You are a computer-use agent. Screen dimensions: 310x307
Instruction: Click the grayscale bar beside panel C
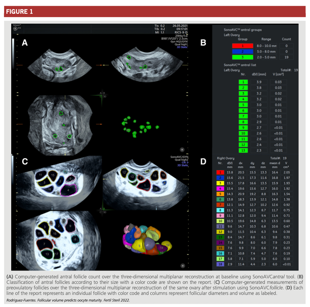13,170
